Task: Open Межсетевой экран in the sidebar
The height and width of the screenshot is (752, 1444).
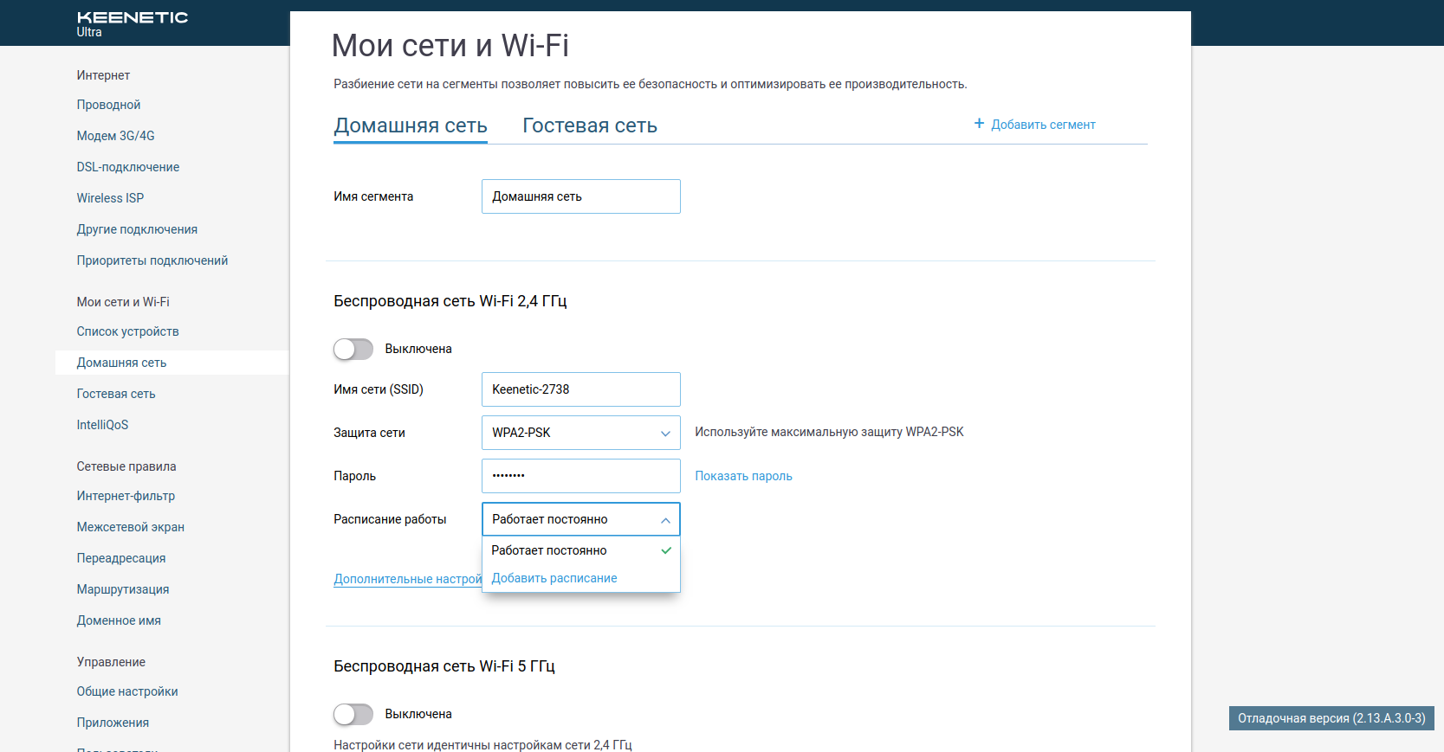Action: [130, 527]
